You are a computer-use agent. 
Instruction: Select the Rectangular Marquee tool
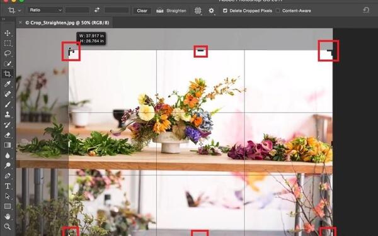pyautogui.click(x=8, y=43)
